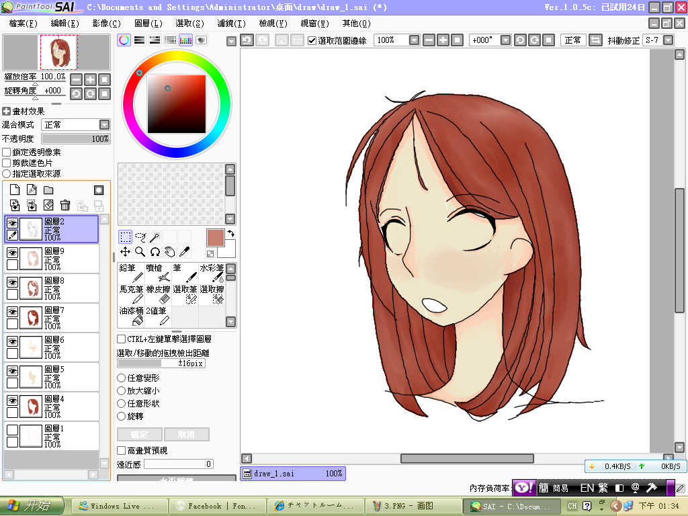The height and width of the screenshot is (516, 688).
Task: Click the foreground color swatch
Action: (215, 238)
